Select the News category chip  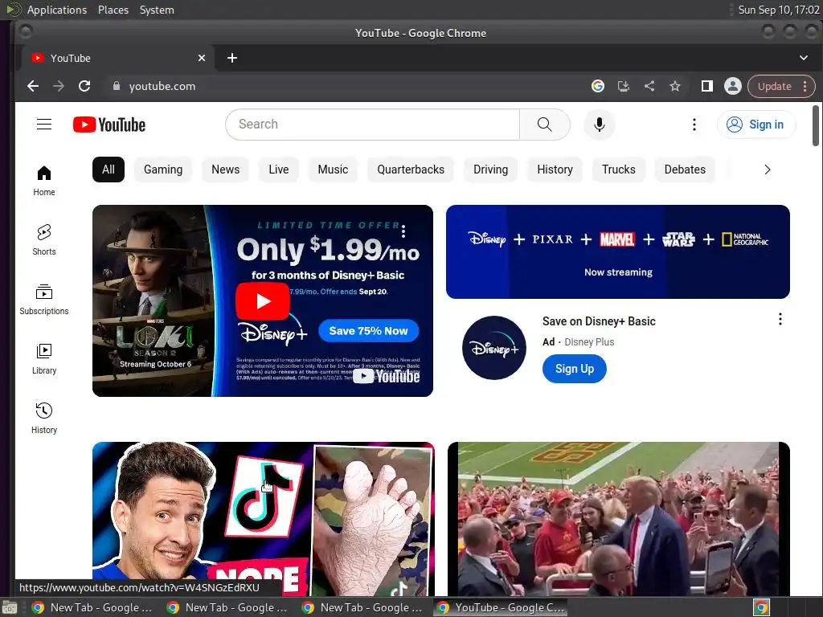tap(225, 170)
